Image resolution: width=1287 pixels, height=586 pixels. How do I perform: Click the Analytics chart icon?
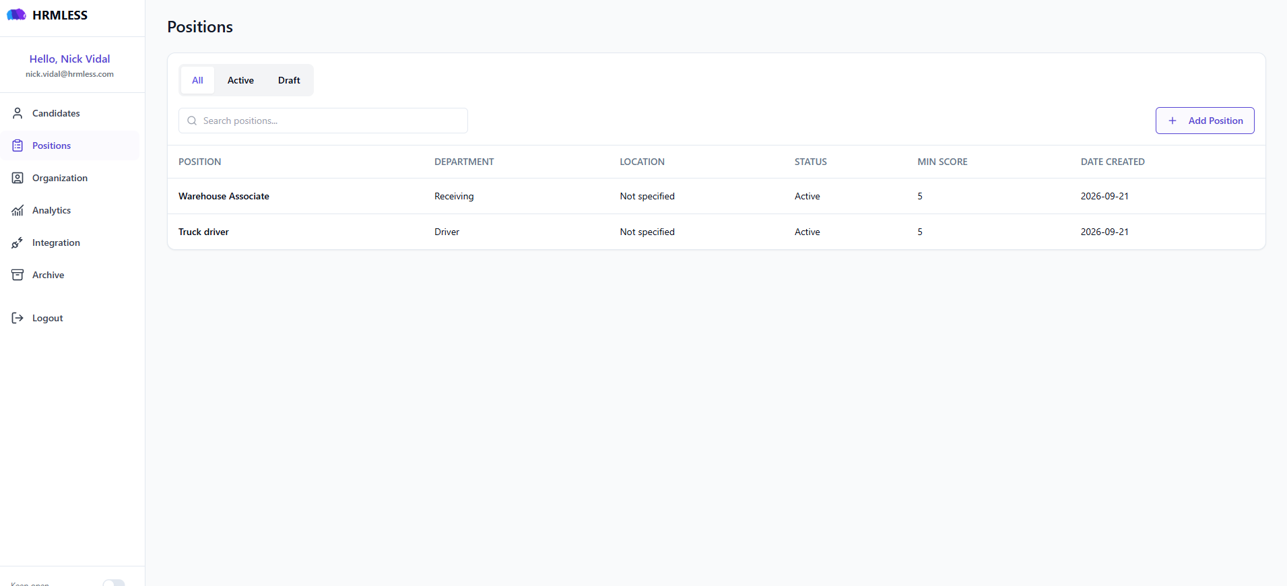(x=18, y=210)
